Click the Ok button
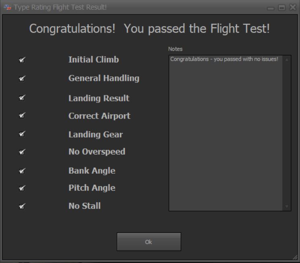 coord(149,242)
